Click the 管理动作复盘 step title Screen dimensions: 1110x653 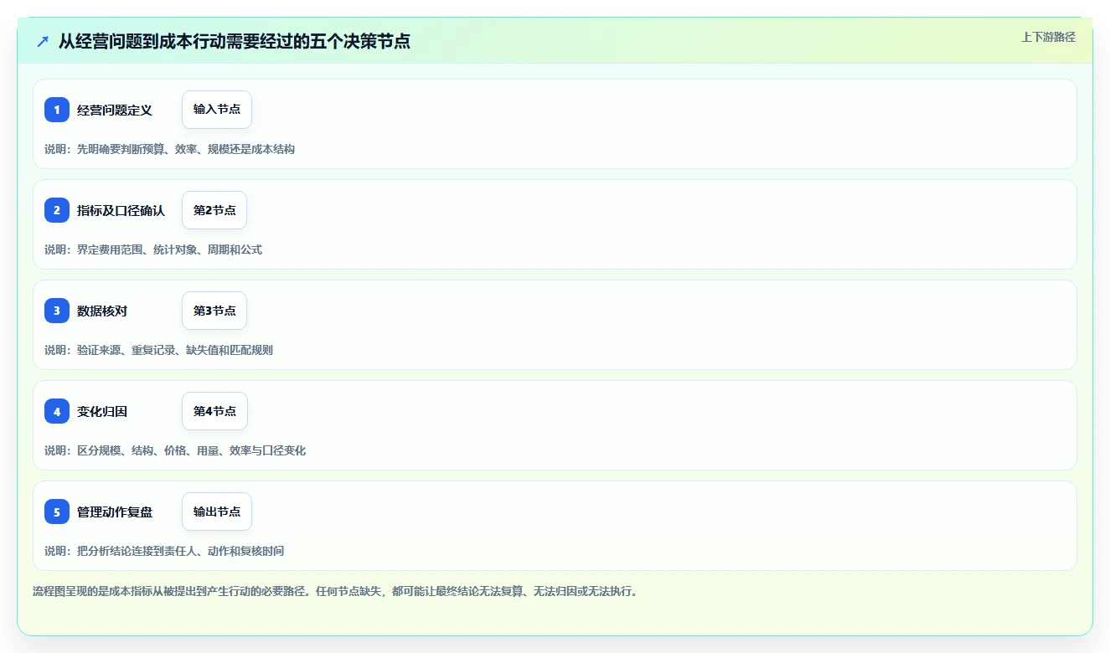click(115, 512)
